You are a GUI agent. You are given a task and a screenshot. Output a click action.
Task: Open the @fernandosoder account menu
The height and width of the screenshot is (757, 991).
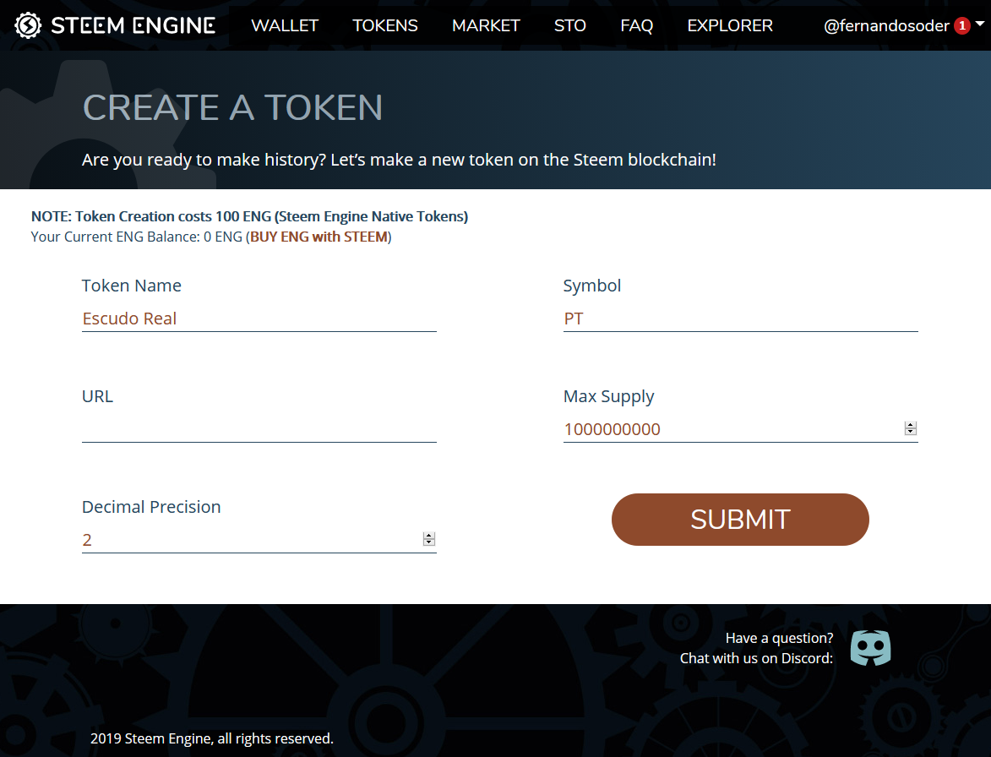click(886, 26)
